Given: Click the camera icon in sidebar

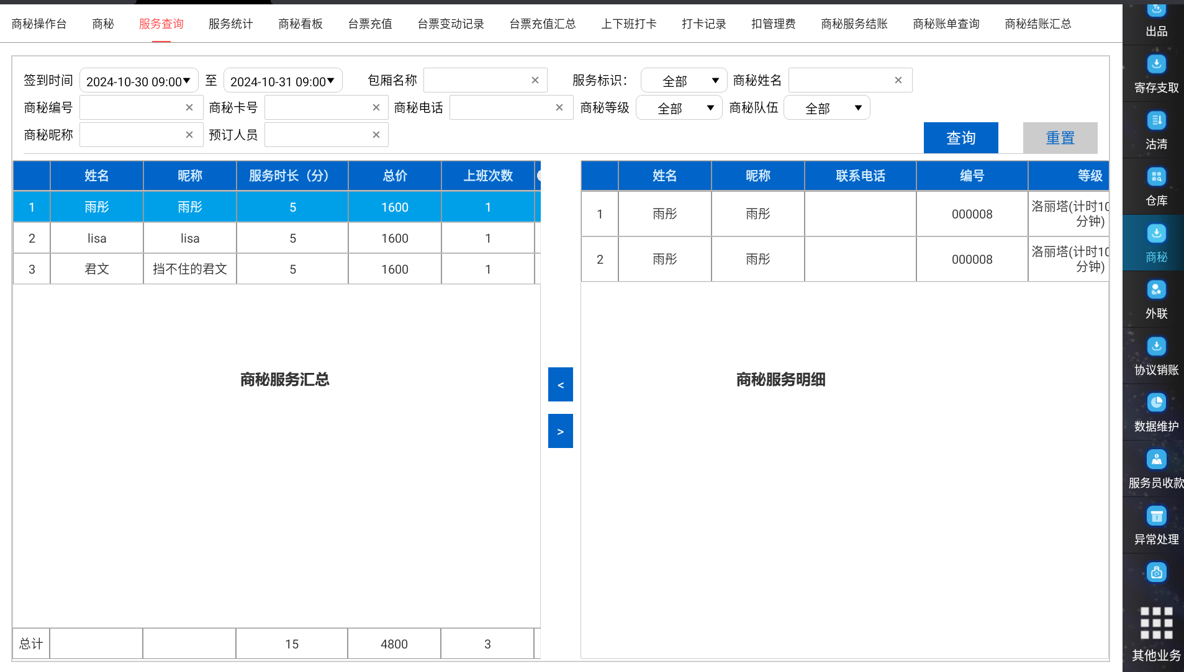Looking at the screenshot, I should 1156,572.
